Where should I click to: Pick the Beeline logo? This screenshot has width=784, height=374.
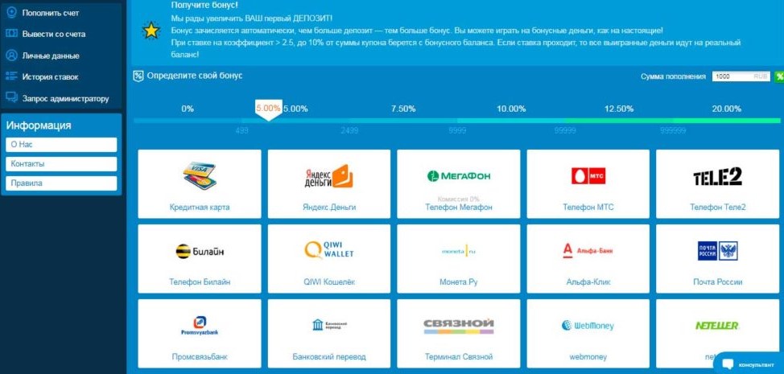click(199, 252)
